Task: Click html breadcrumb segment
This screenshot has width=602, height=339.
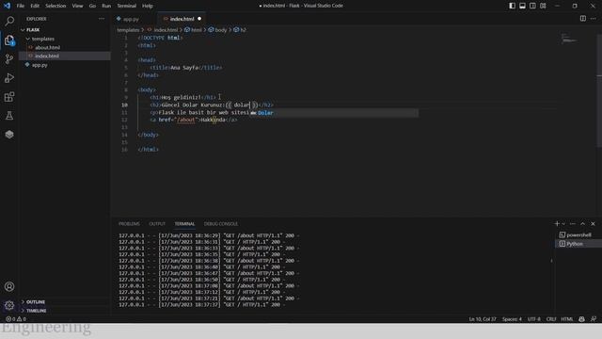Action: point(193,29)
